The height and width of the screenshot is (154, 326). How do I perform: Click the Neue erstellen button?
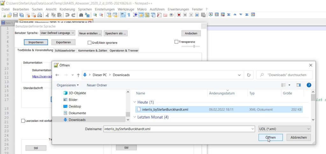click(90, 33)
